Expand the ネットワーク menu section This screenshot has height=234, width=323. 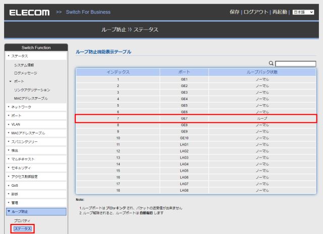point(21,107)
